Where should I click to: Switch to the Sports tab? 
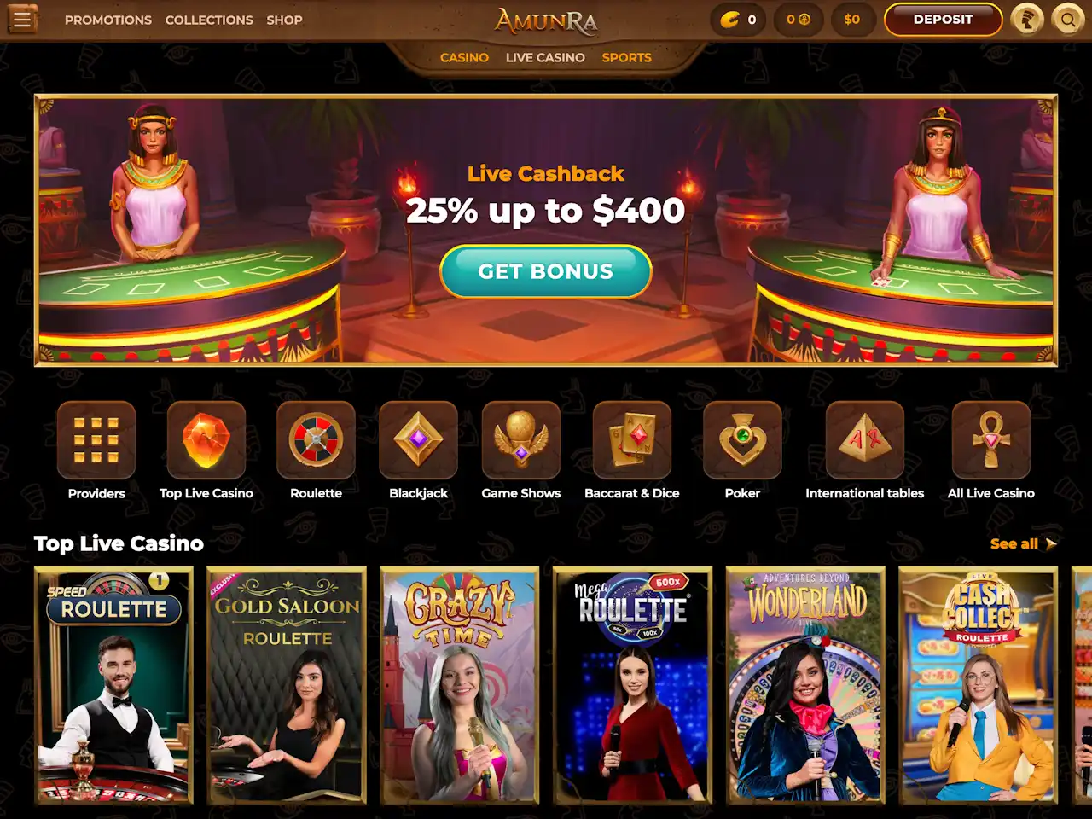point(626,57)
